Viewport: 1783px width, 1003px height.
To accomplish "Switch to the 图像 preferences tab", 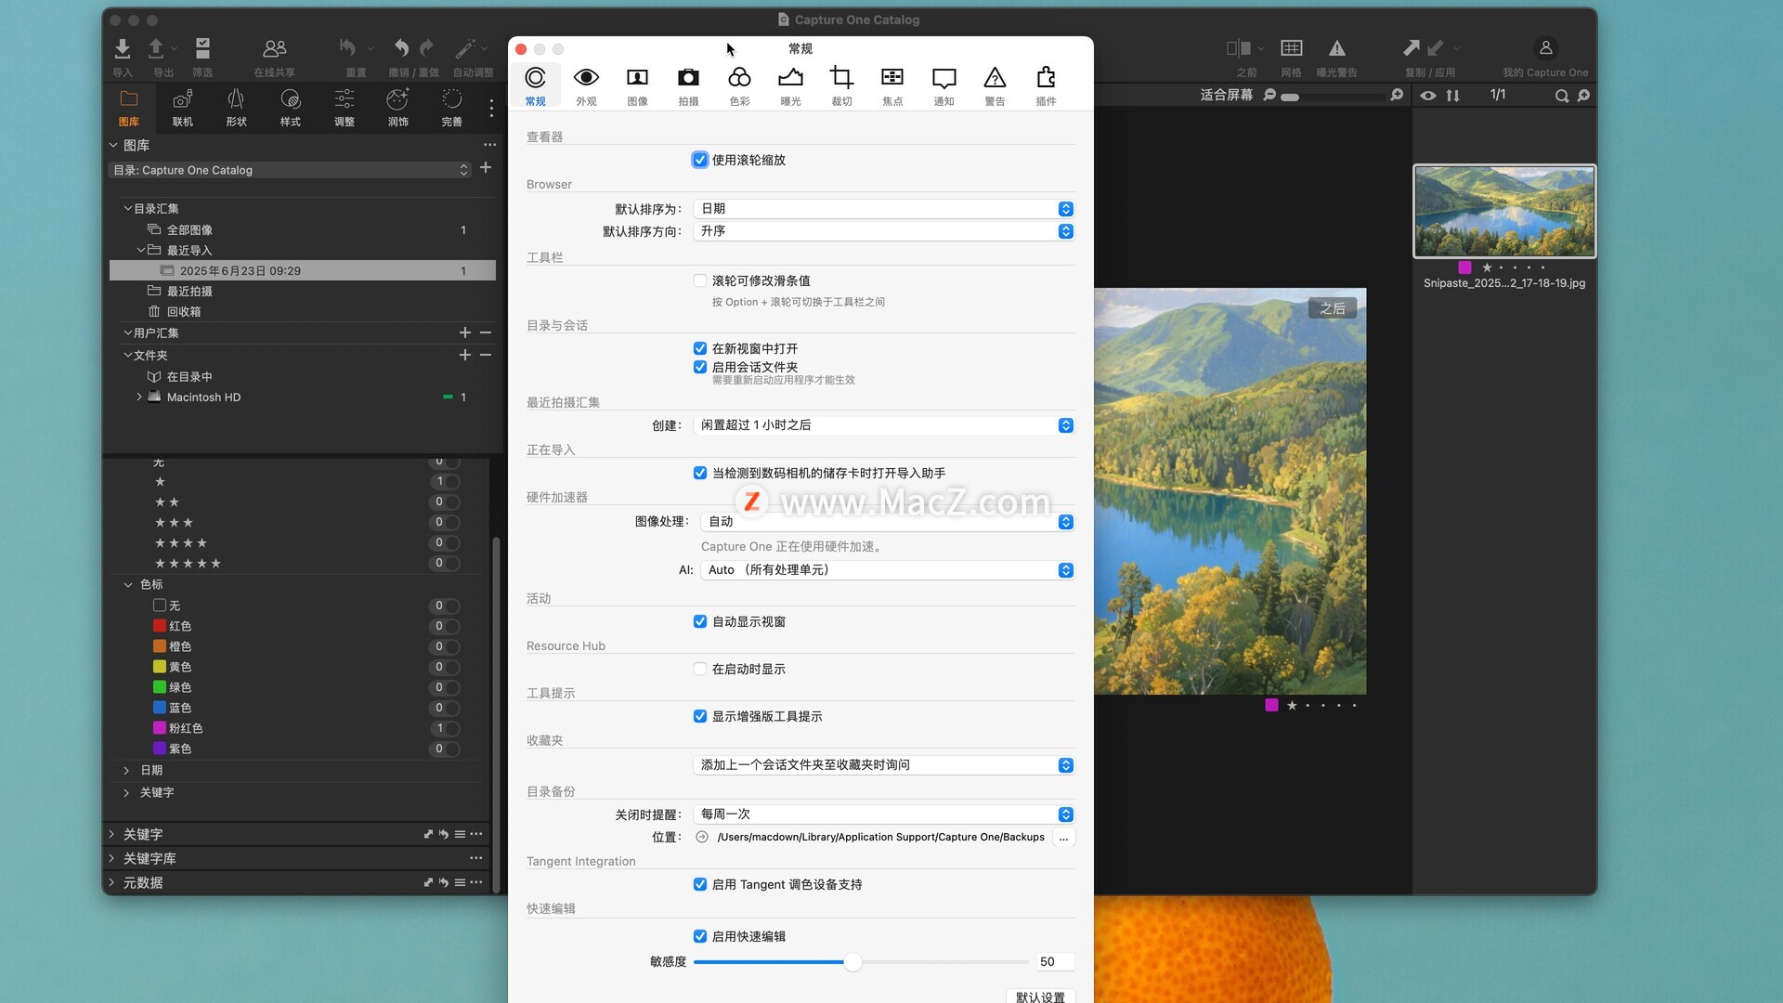I will click(637, 86).
